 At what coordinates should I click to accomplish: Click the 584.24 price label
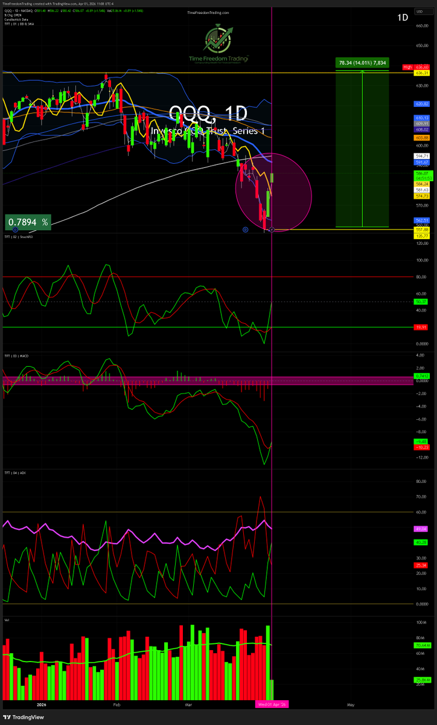[x=421, y=184]
